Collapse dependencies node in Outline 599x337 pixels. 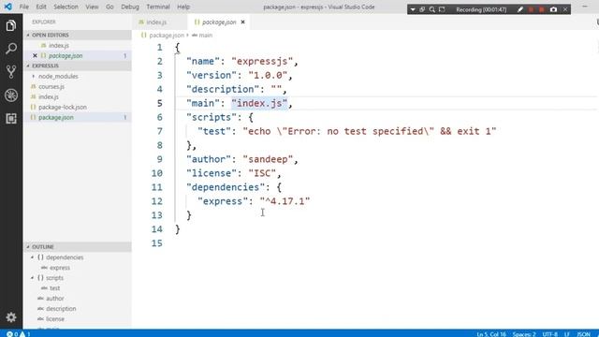pos(33,257)
